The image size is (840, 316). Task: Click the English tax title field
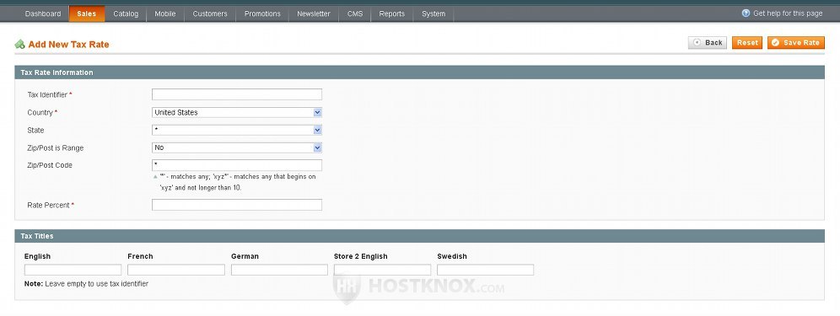point(73,270)
